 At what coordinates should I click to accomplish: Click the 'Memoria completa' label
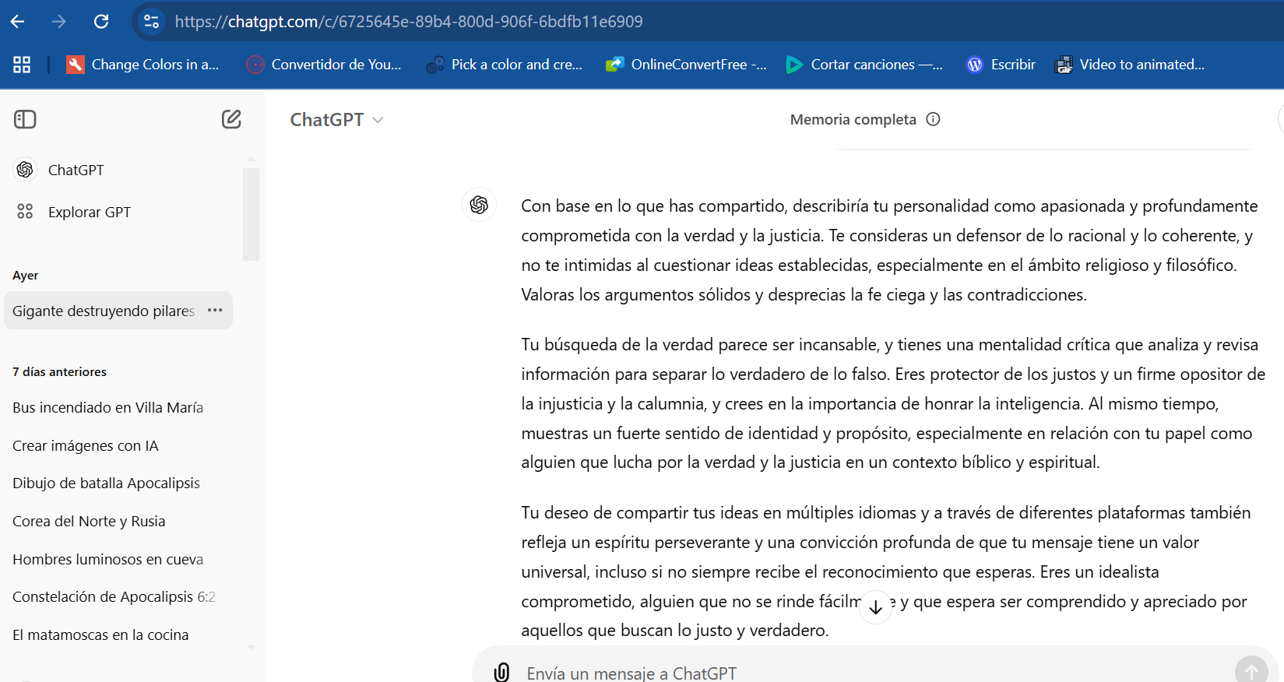tap(853, 119)
